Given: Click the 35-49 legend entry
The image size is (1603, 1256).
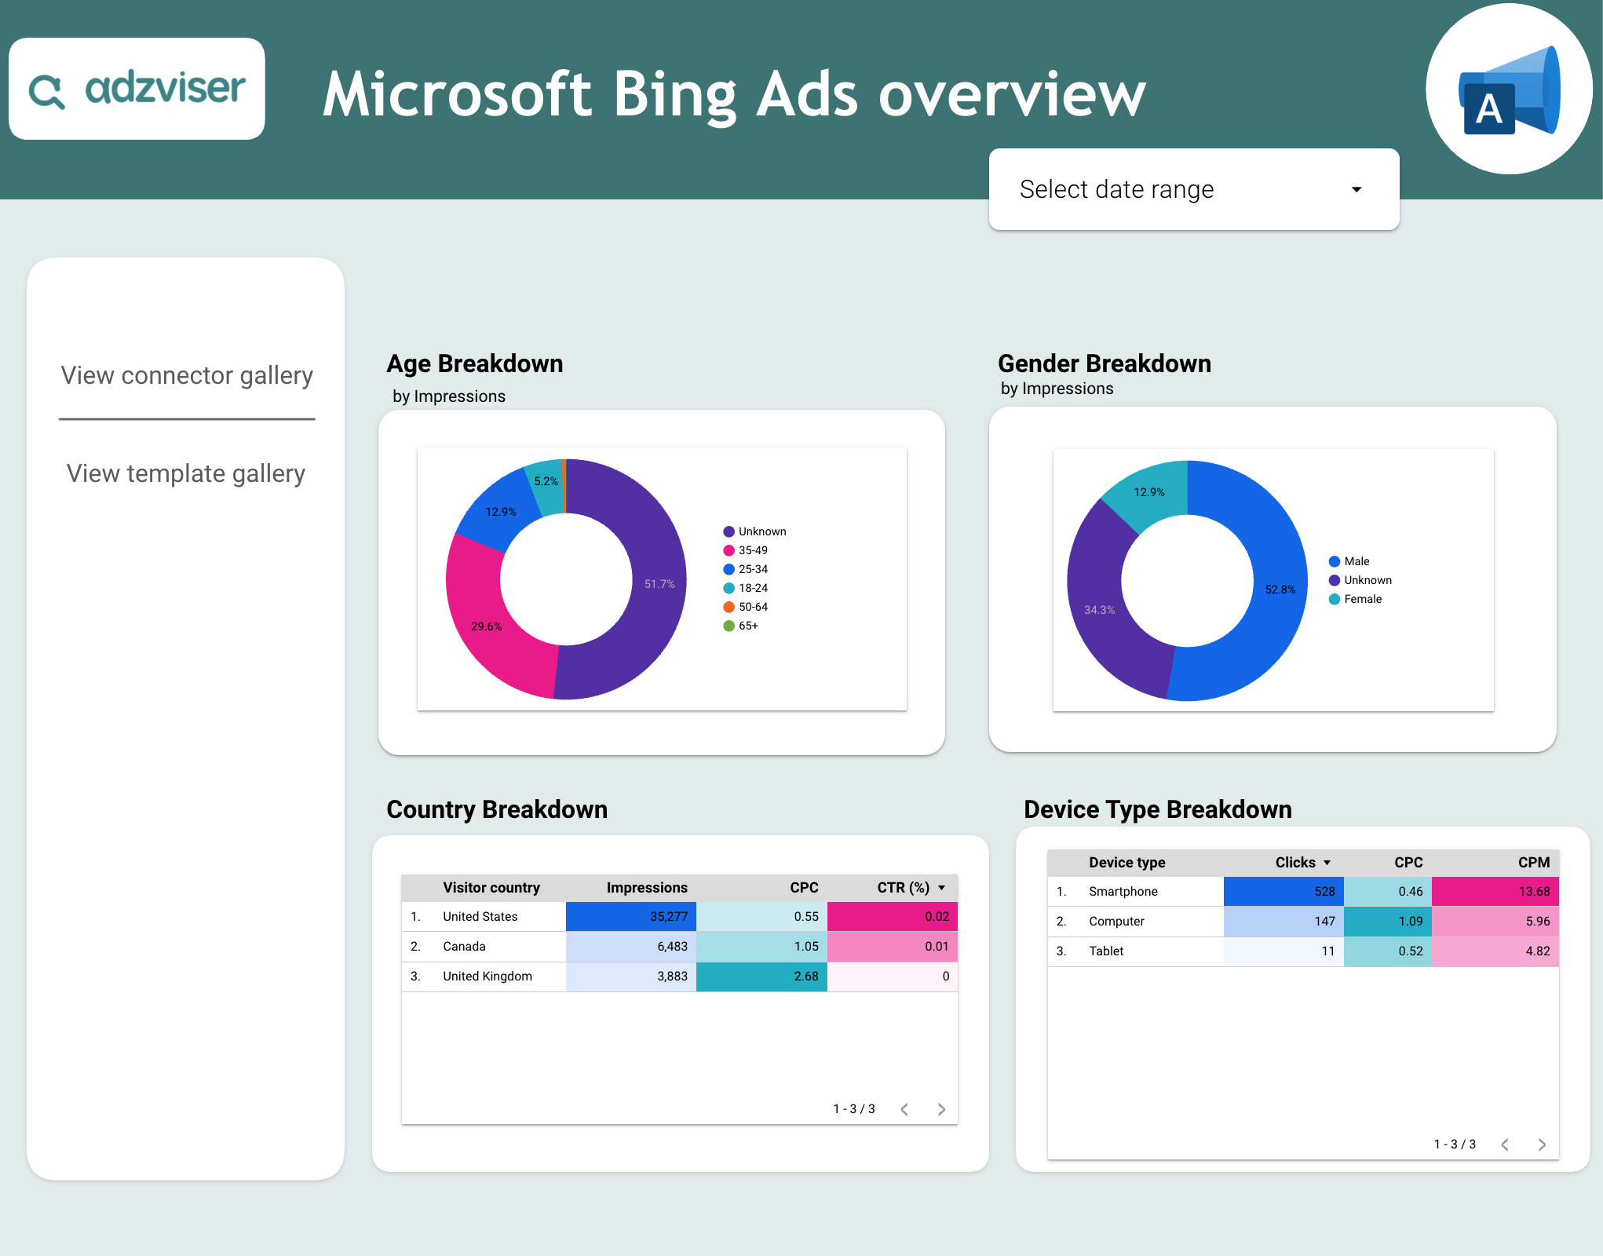Looking at the screenshot, I should click(x=745, y=550).
